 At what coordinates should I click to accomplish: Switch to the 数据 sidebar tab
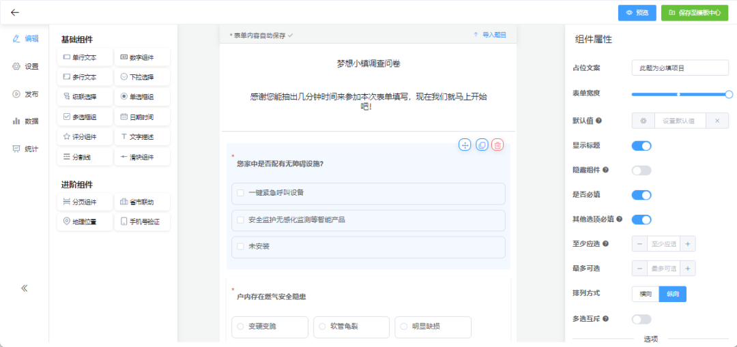25,121
